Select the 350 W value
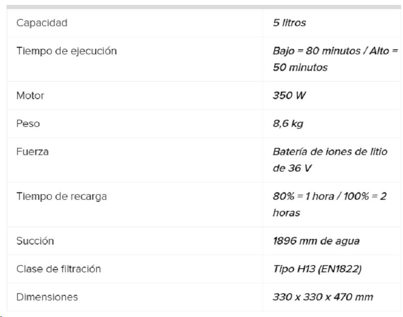This screenshot has width=403, height=317. coord(289,96)
